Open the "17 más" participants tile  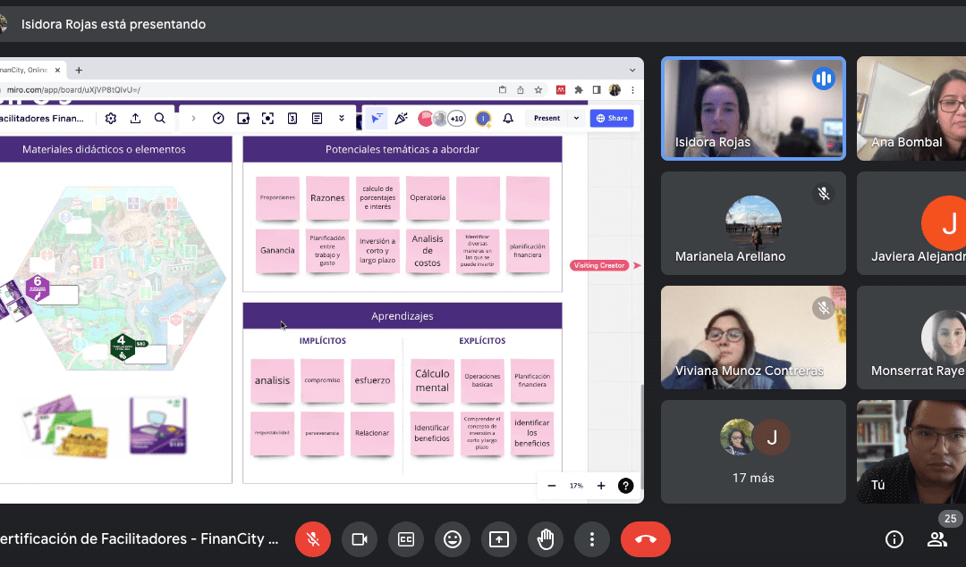pyautogui.click(x=753, y=452)
